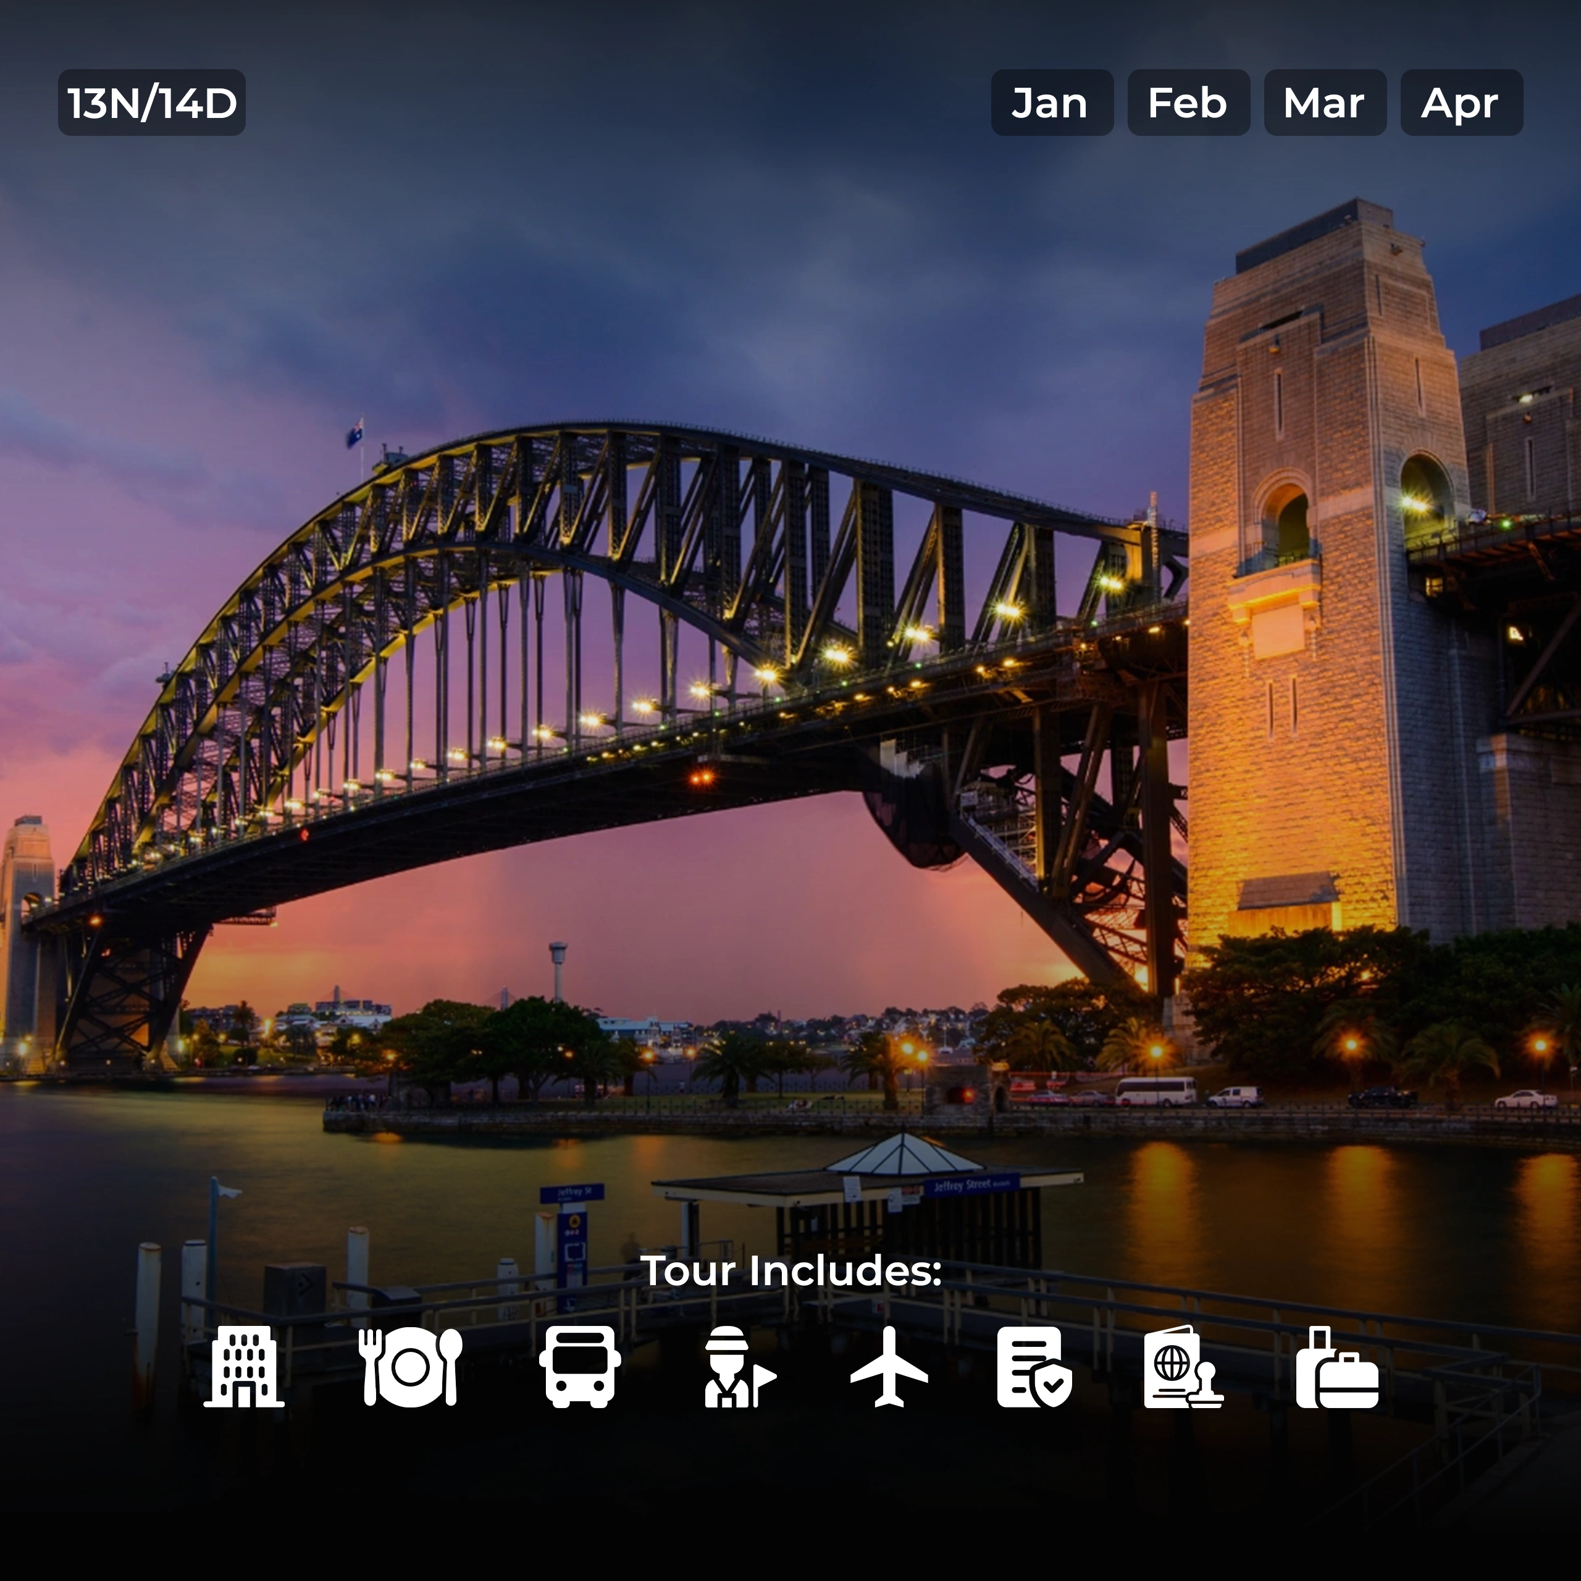Click the bus transport icon
The image size is (1581, 1581).
579,1367
